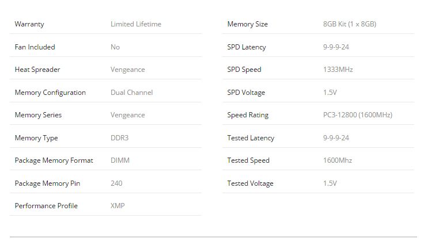Select the PC3-12800 (1600MHz) speed rating
The height and width of the screenshot is (245, 424).
click(x=358, y=115)
